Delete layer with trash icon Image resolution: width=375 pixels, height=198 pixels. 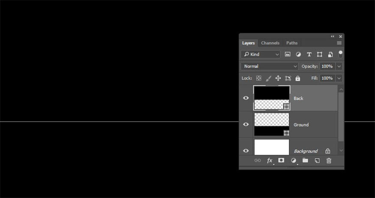point(329,160)
